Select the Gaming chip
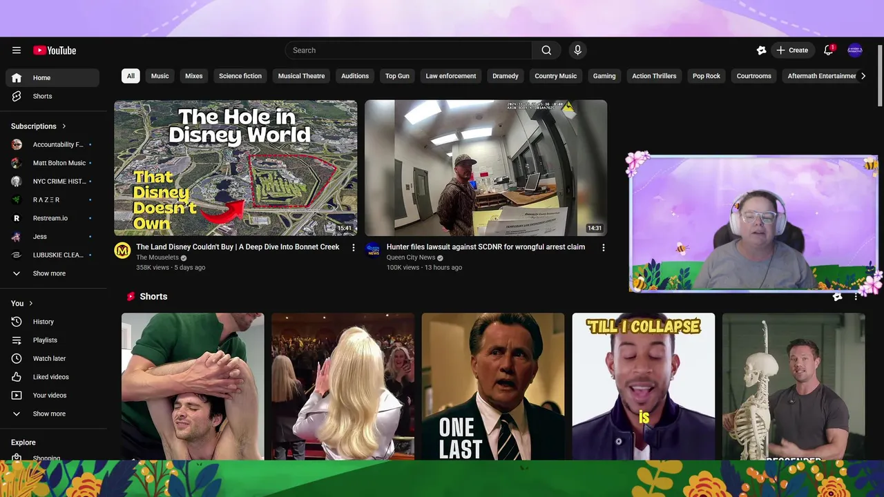884x497 pixels. click(x=604, y=76)
